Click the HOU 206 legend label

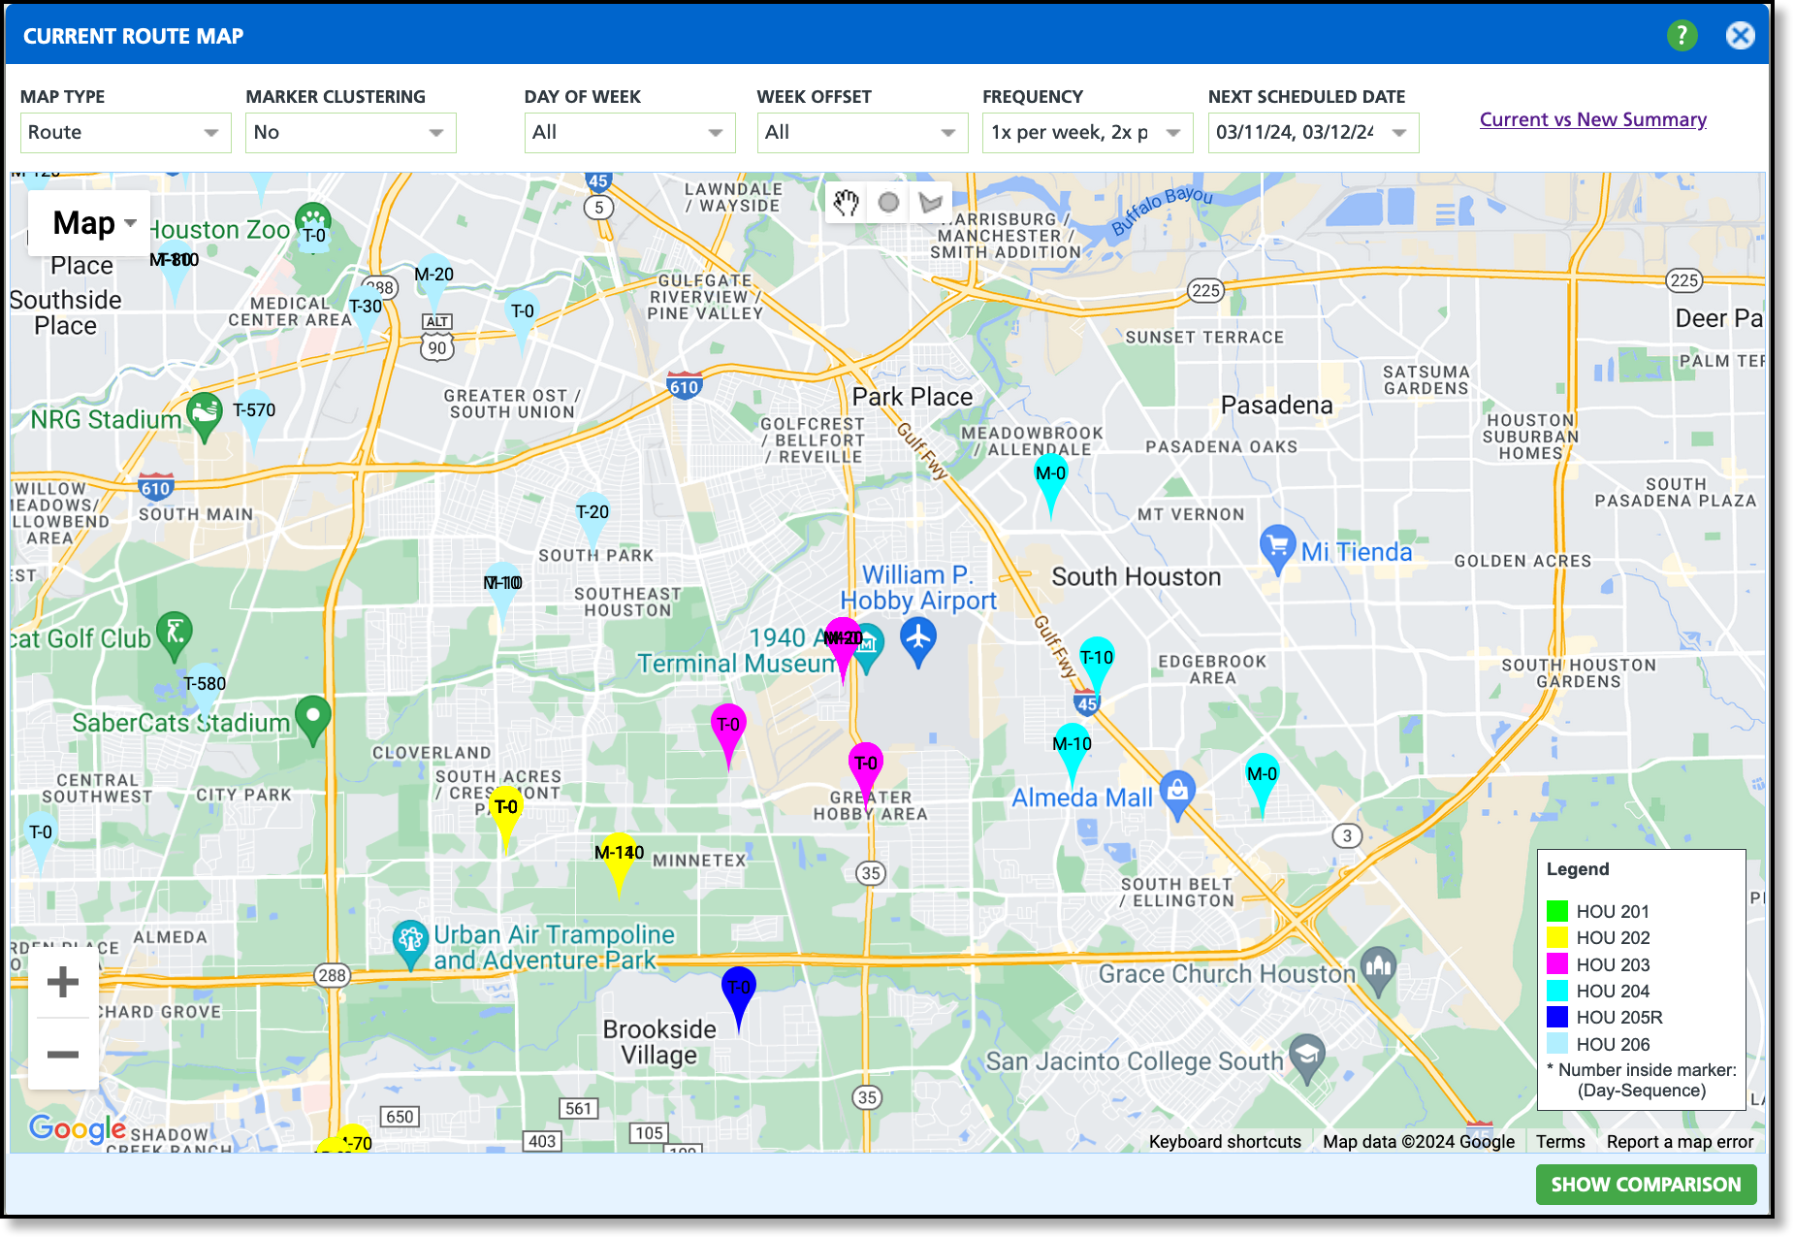1613,1044
